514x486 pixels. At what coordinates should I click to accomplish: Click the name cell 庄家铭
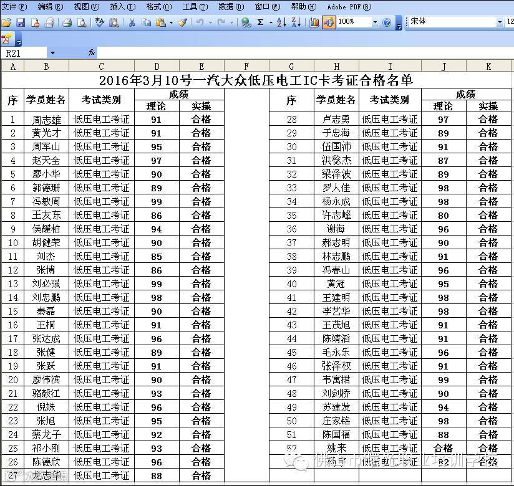click(336, 421)
